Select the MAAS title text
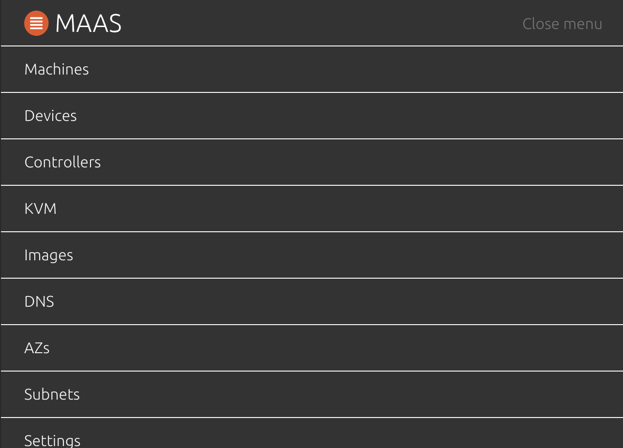 pyautogui.click(x=88, y=23)
